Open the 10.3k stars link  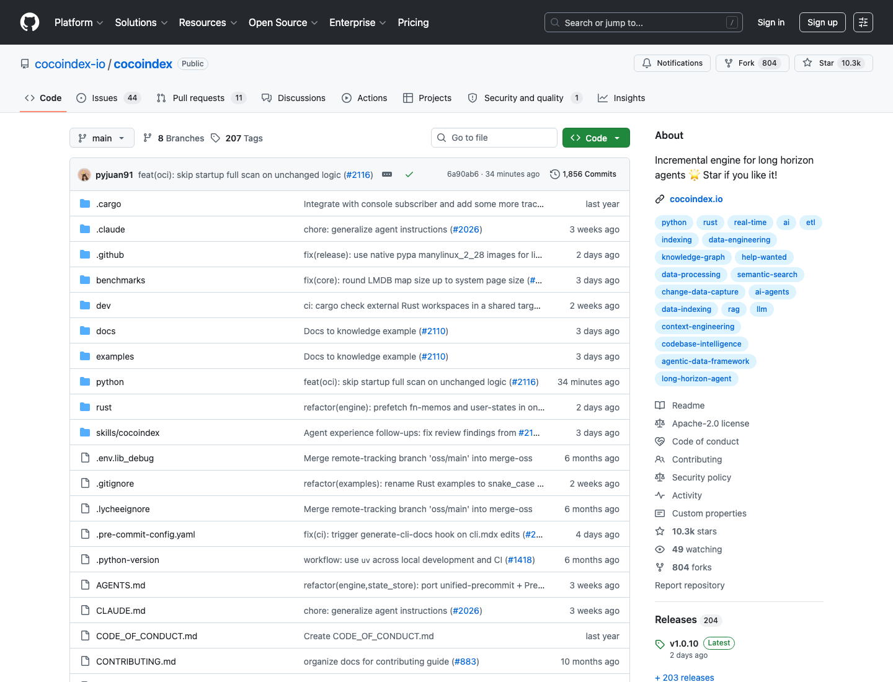pos(694,531)
